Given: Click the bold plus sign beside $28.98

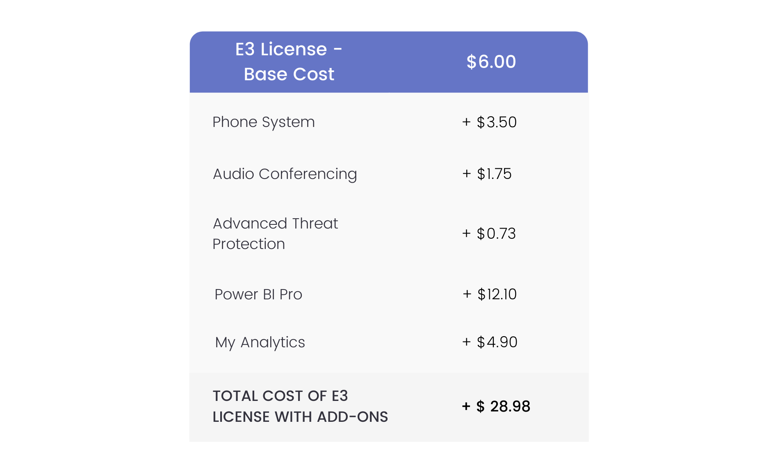Looking at the screenshot, I should pos(466,406).
